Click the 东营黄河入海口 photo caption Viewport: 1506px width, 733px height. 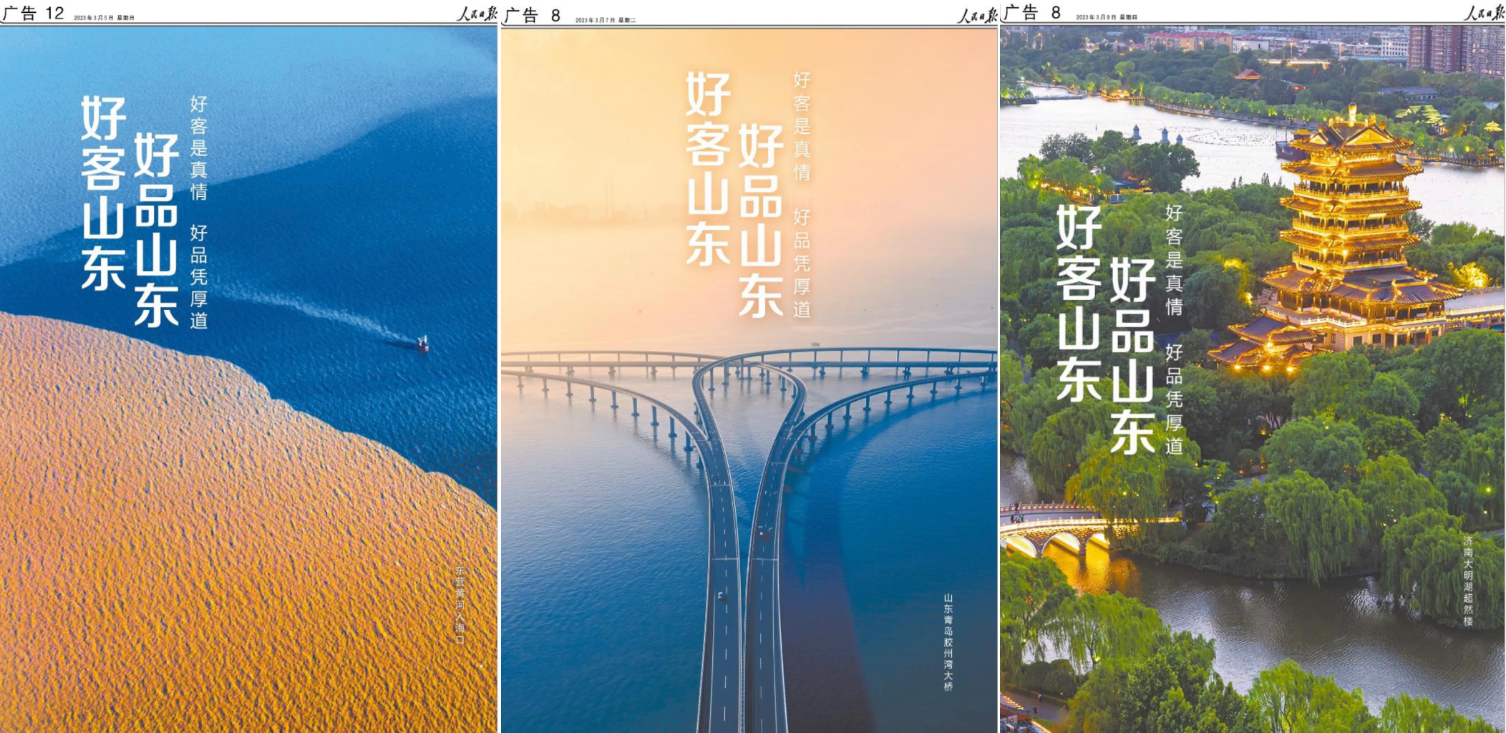460,605
